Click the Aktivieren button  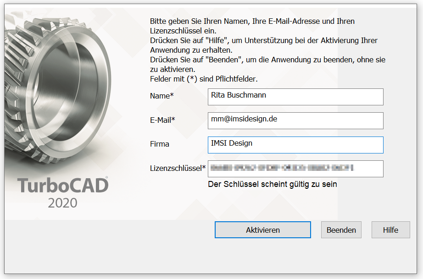pyautogui.click(x=263, y=230)
